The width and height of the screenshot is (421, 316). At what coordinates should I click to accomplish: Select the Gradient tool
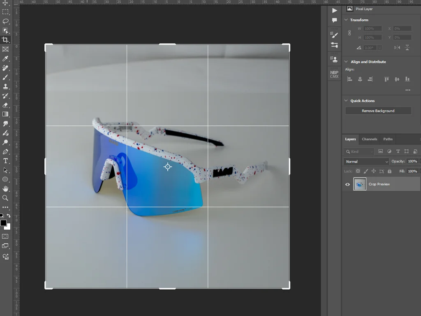(5, 114)
